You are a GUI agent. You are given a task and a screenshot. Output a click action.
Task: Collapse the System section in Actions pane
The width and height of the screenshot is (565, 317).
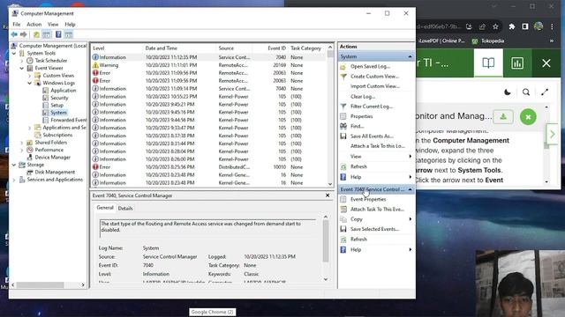pos(410,56)
